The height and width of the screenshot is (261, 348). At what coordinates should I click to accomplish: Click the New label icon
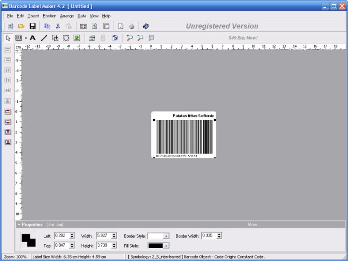tap(10, 26)
